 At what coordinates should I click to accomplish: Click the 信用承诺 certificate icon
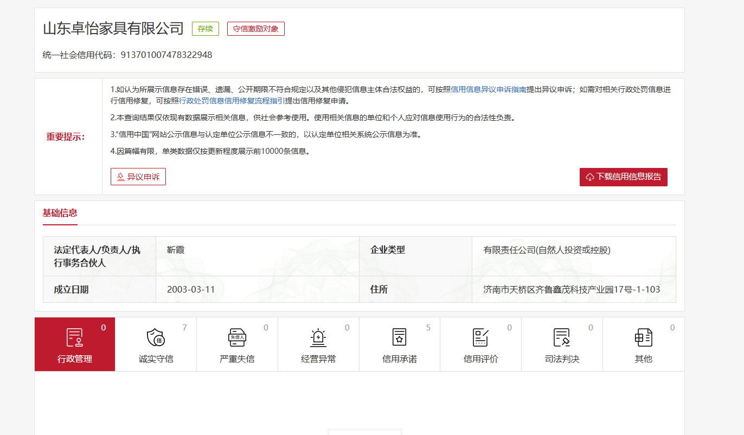[399, 337]
